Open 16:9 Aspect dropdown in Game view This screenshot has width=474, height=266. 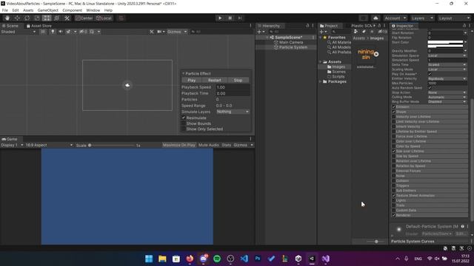50,145
